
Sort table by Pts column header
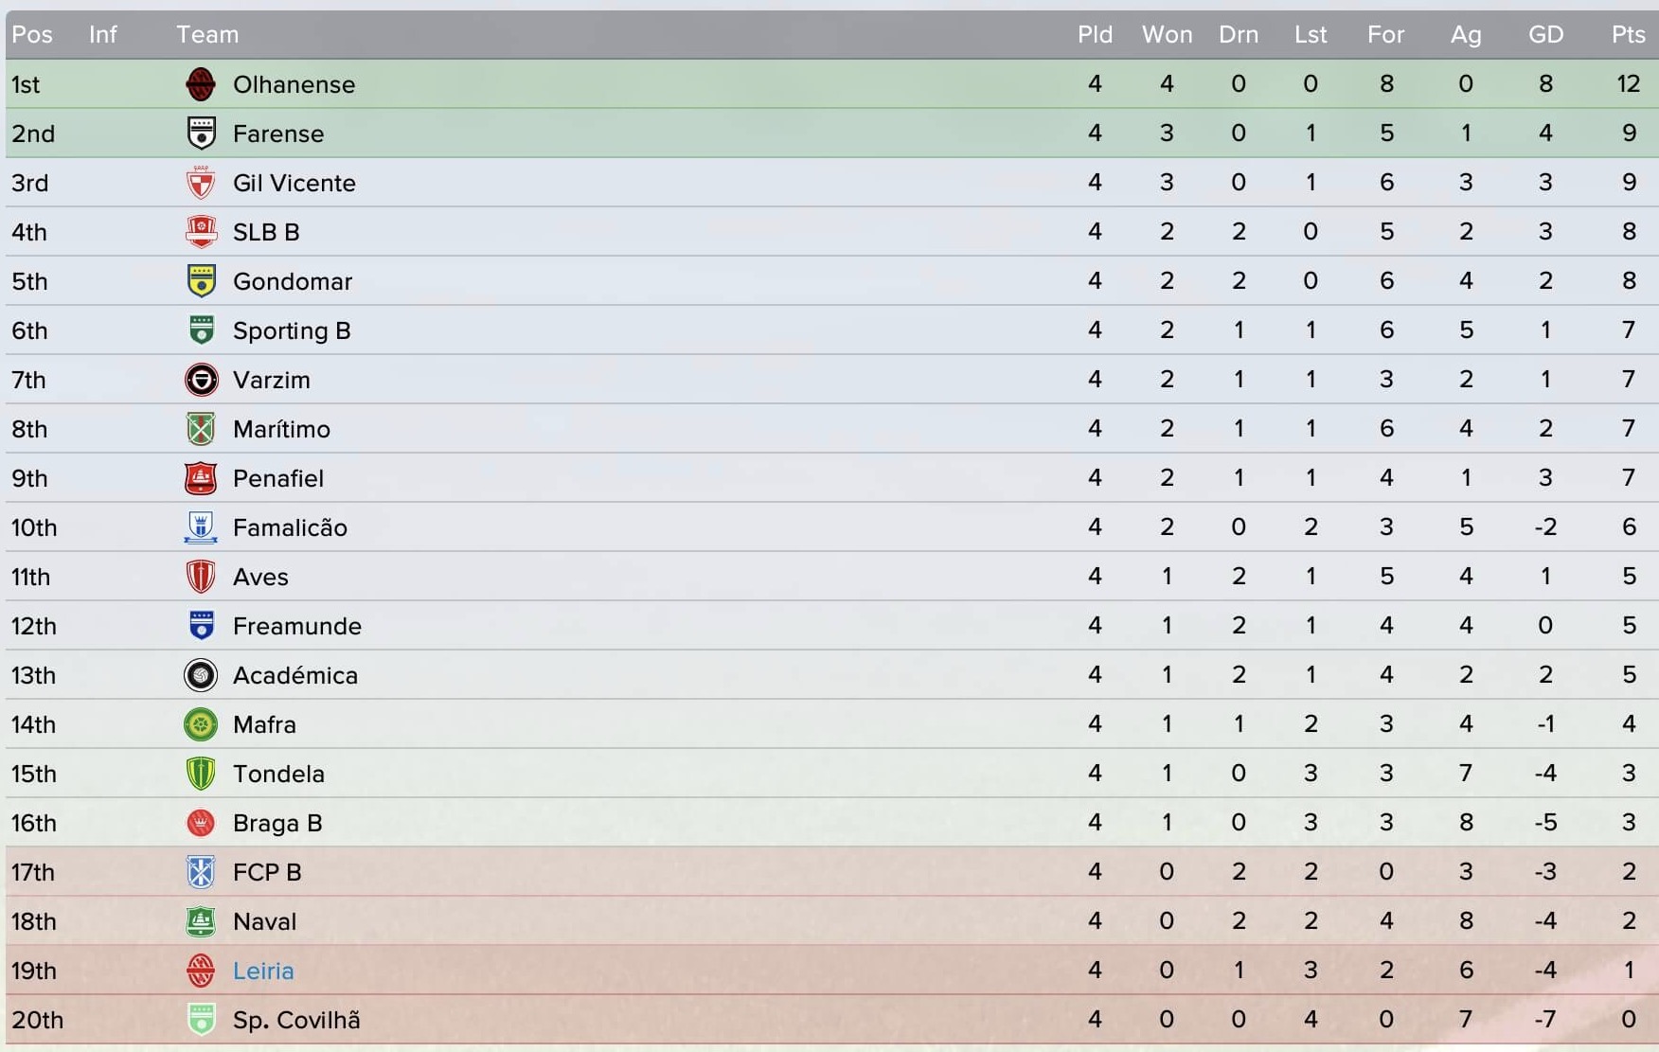click(x=1628, y=34)
